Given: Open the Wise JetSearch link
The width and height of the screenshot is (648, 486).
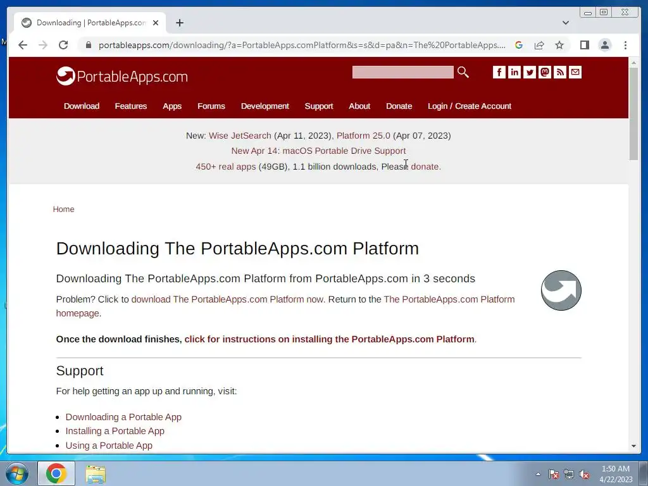Looking at the screenshot, I should click(240, 135).
